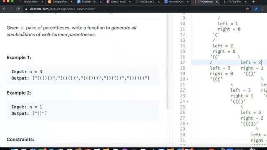Screen dimensions: 267x150
Task: Open a new browser tab
Action: click(x=254, y=2)
